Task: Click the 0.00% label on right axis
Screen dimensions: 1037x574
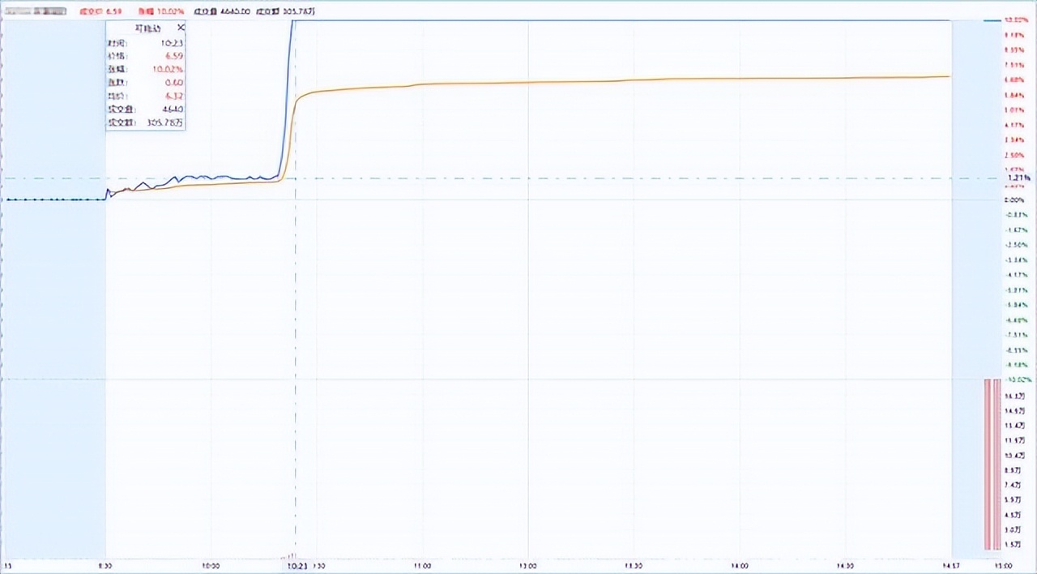Action: tap(1015, 199)
